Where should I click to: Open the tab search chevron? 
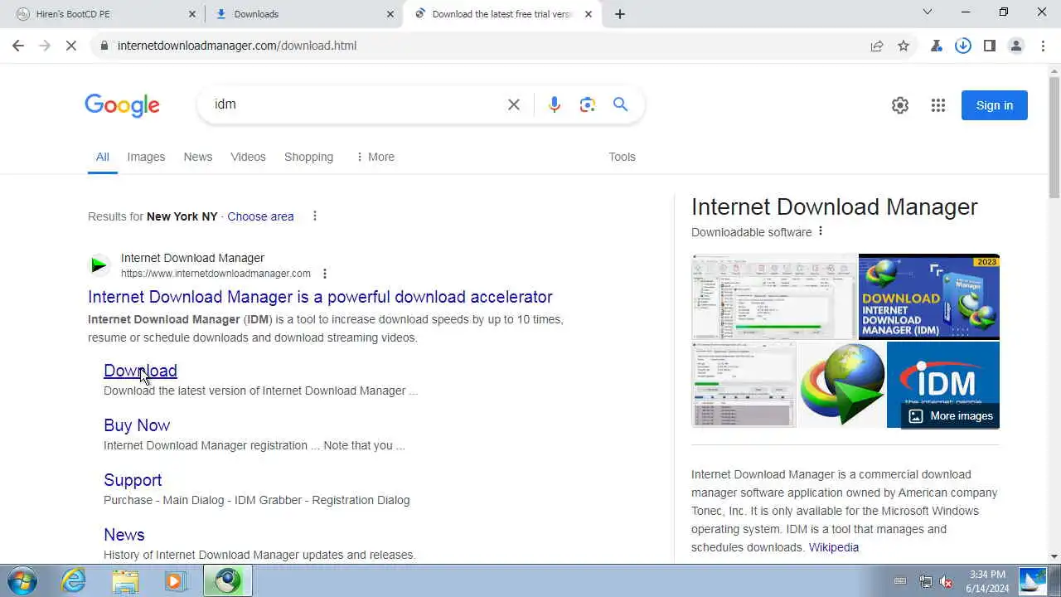click(x=928, y=12)
